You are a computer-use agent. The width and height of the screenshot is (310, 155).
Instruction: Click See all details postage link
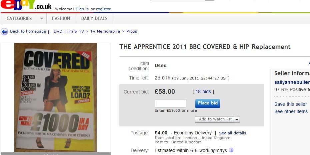pos(233,133)
